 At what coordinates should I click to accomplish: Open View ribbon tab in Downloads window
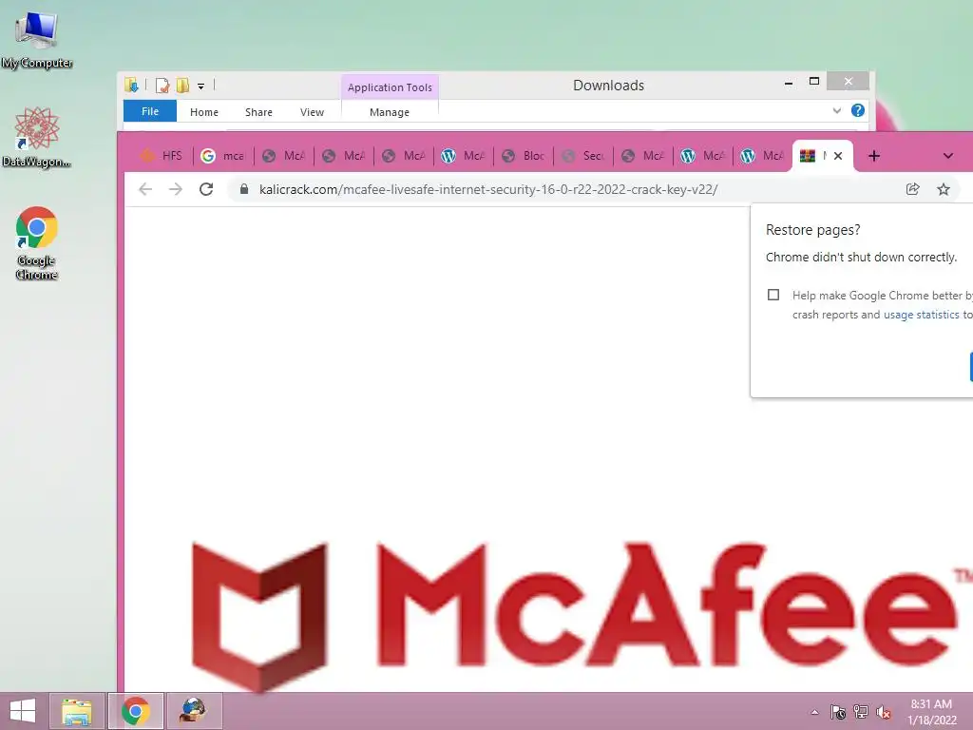pyautogui.click(x=312, y=112)
